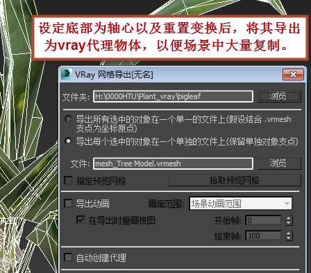Screen dimensions: 311x273
Task: Enable the 指定预览网格 checkbox
Action: pyautogui.click(x=68, y=180)
